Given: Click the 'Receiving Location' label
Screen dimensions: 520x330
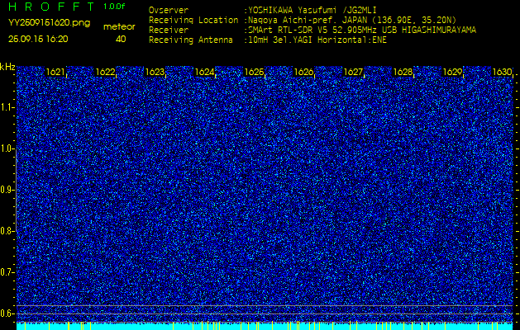Looking at the screenshot, I should pyautogui.click(x=193, y=20).
